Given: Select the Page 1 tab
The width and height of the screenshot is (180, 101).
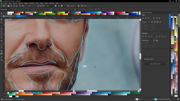Looking at the screenshot, I should coord(21,91).
